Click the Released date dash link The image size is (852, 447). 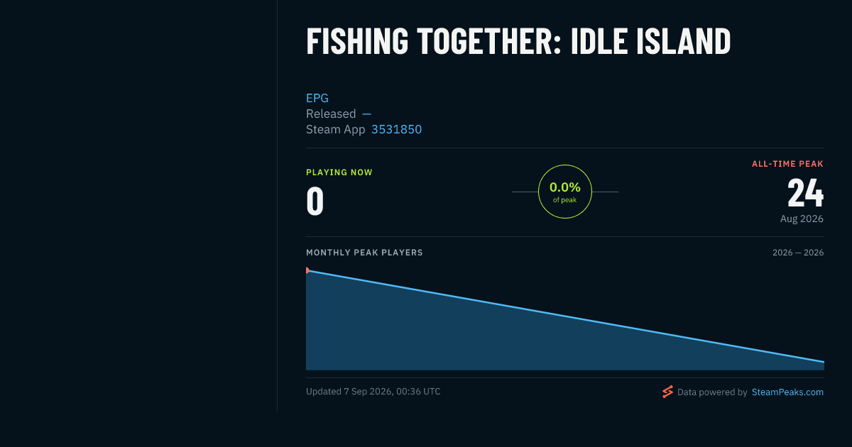pyautogui.click(x=366, y=114)
